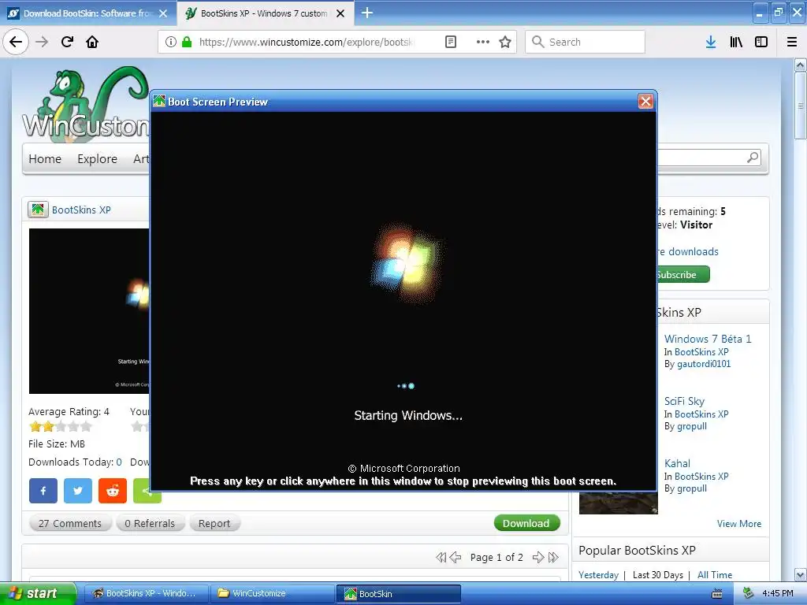Screen dimensions: 807x605
Task: Open the Windows Start menu
Action: coord(37,594)
